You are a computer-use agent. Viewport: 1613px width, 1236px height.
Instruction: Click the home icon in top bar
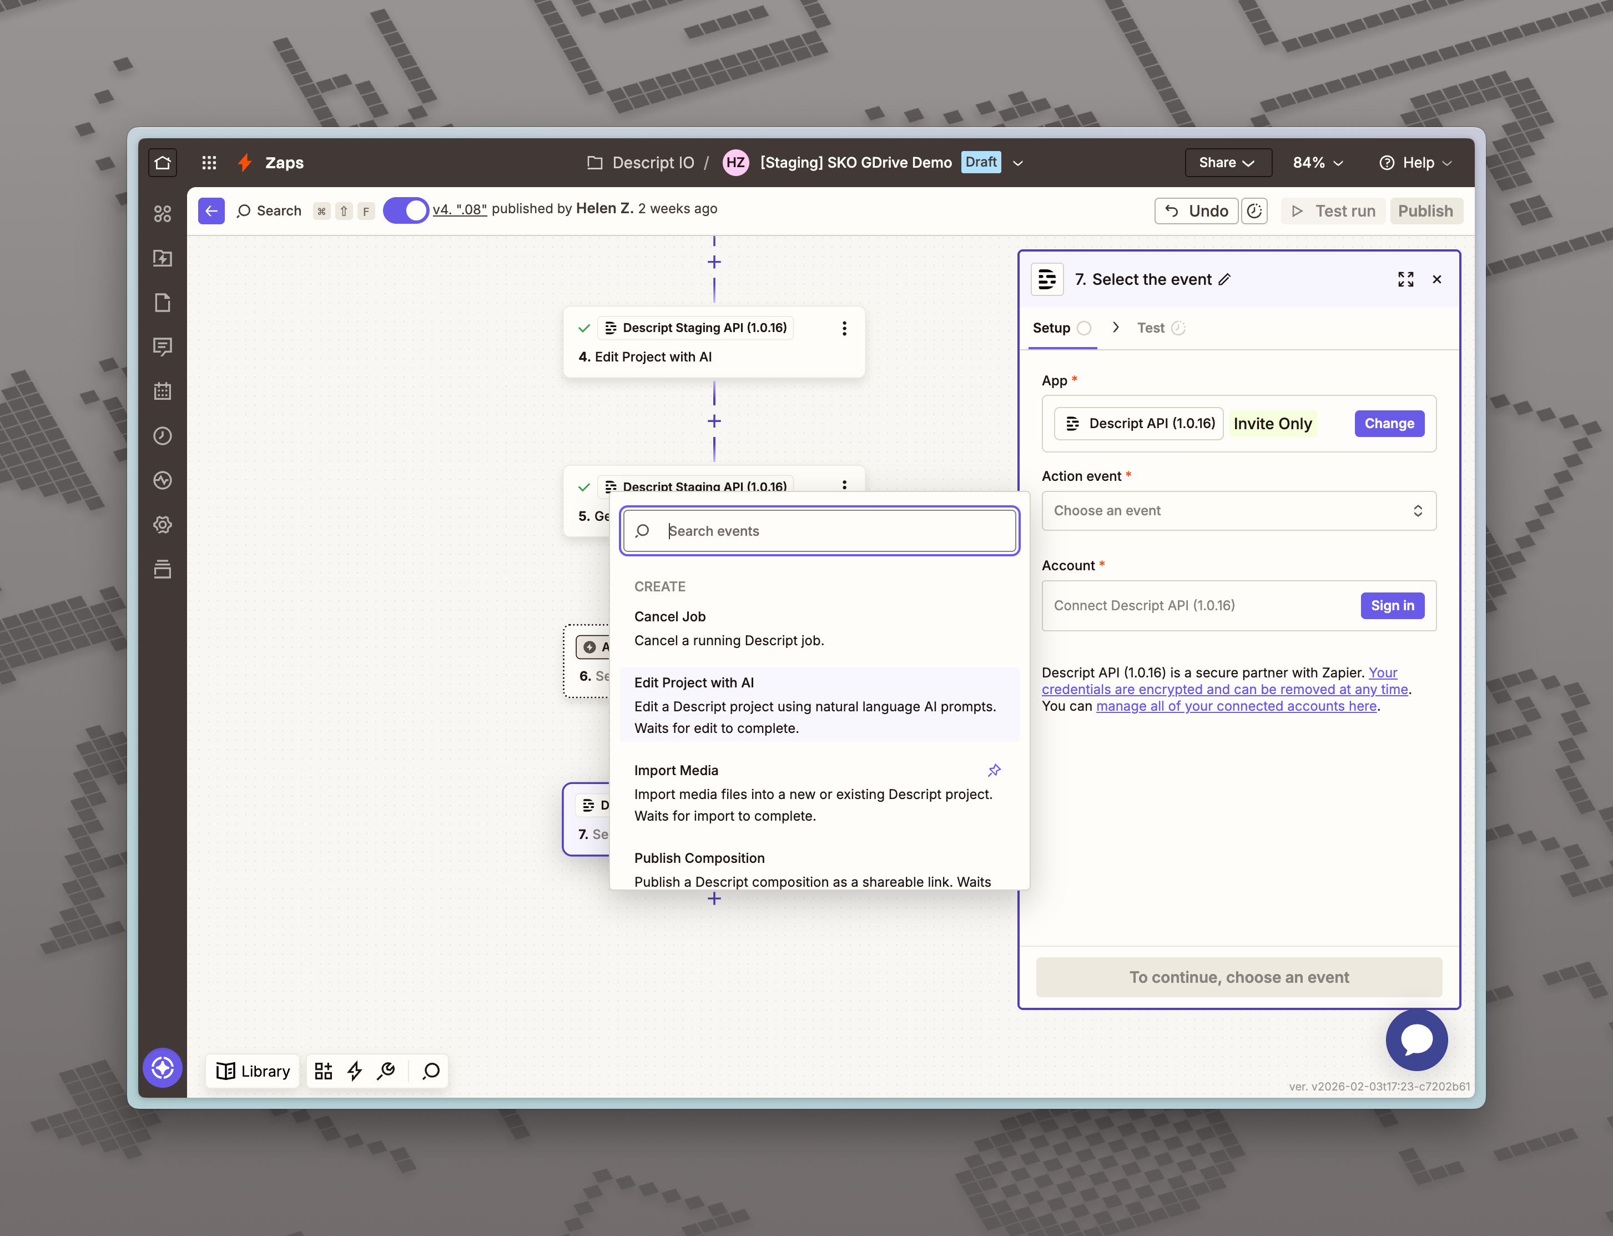pos(163,163)
